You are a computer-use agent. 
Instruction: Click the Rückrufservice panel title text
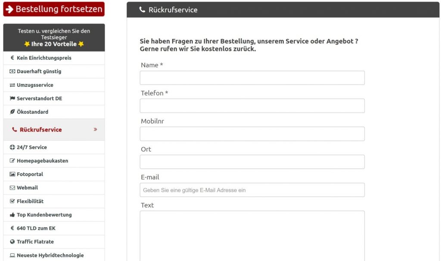point(173,10)
